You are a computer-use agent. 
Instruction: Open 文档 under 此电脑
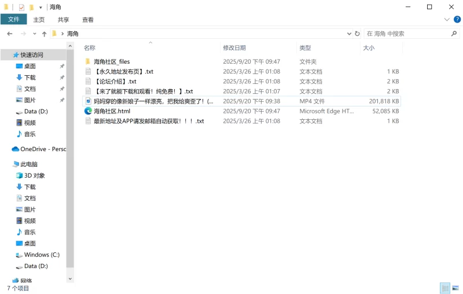pos(30,198)
